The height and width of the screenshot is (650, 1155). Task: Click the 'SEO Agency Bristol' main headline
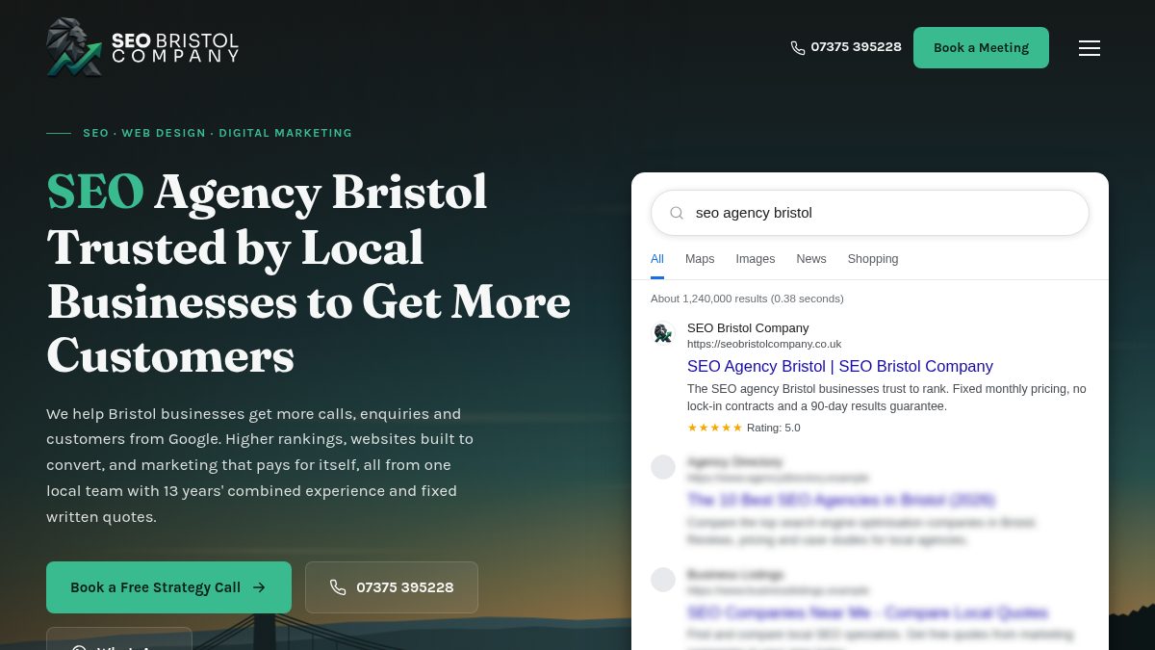[x=308, y=273]
